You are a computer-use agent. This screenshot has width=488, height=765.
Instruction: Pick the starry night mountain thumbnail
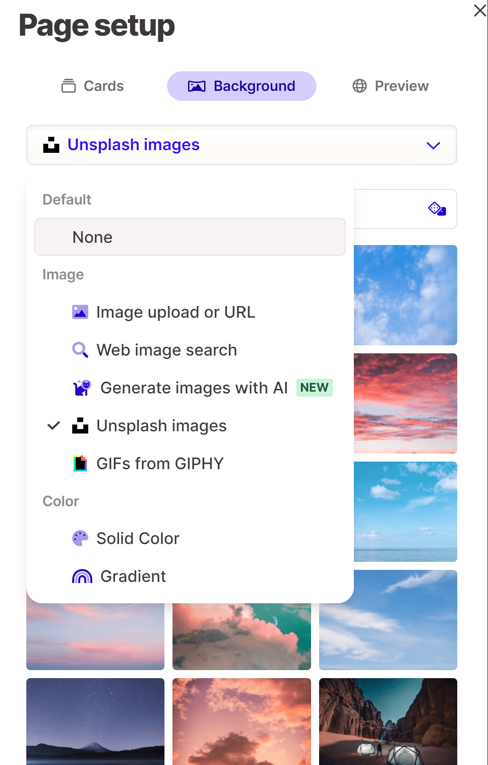tap(95, 721)
